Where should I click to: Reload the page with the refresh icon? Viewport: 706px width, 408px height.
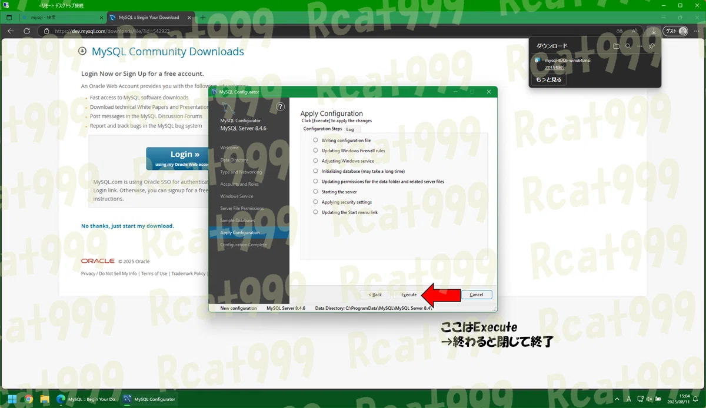(27, 31)
